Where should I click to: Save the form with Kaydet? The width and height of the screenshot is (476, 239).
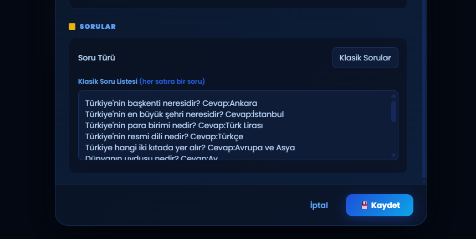(379, 205)
